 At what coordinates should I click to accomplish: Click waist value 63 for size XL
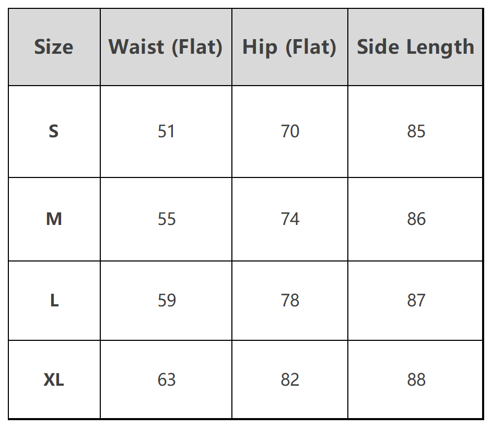tap(166, 379)
